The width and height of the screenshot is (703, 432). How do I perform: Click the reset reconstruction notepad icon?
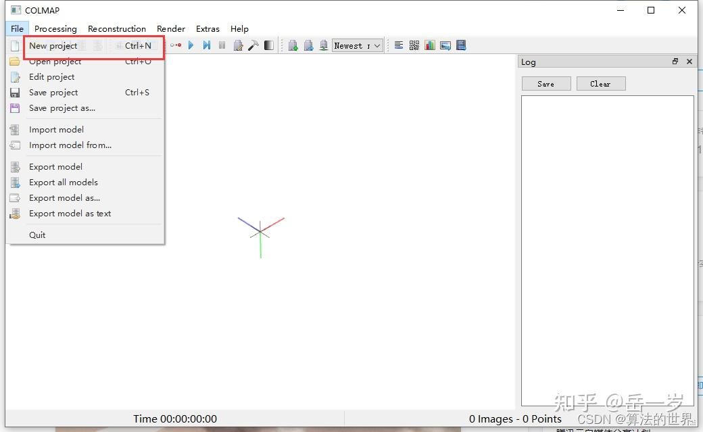pyautogui.click(x=238, y=45)
